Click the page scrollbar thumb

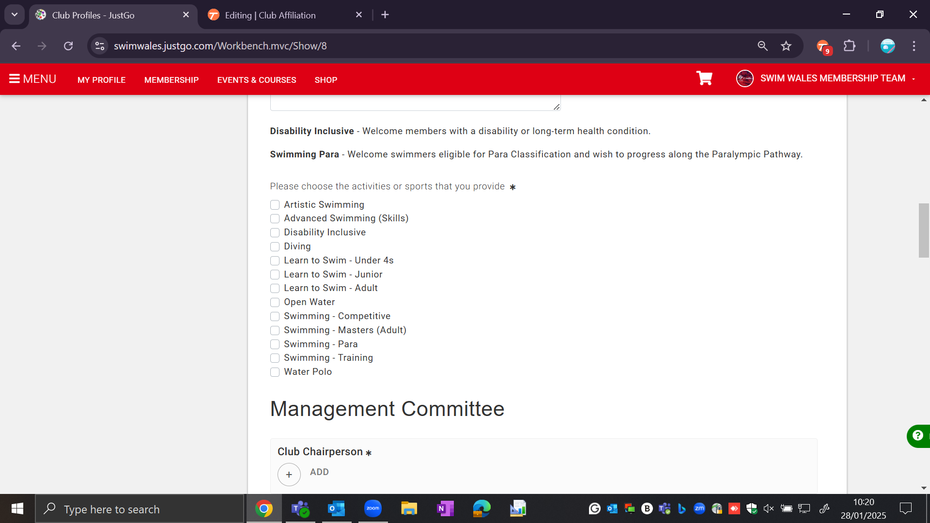click(924, 231)
